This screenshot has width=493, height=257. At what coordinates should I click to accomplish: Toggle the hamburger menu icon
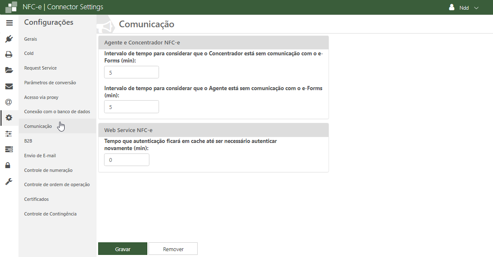pyautogui.click(x=9, y=23)
